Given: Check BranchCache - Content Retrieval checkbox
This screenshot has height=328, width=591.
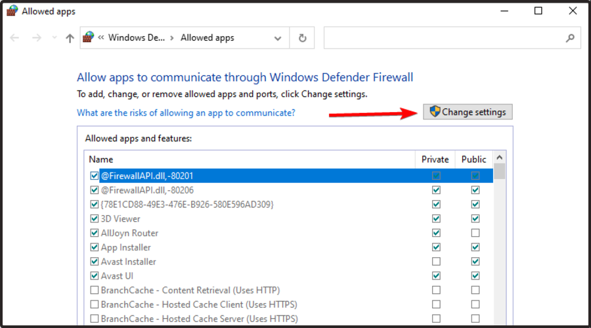Looking at the screenshot, I should (x=95, y=290).
